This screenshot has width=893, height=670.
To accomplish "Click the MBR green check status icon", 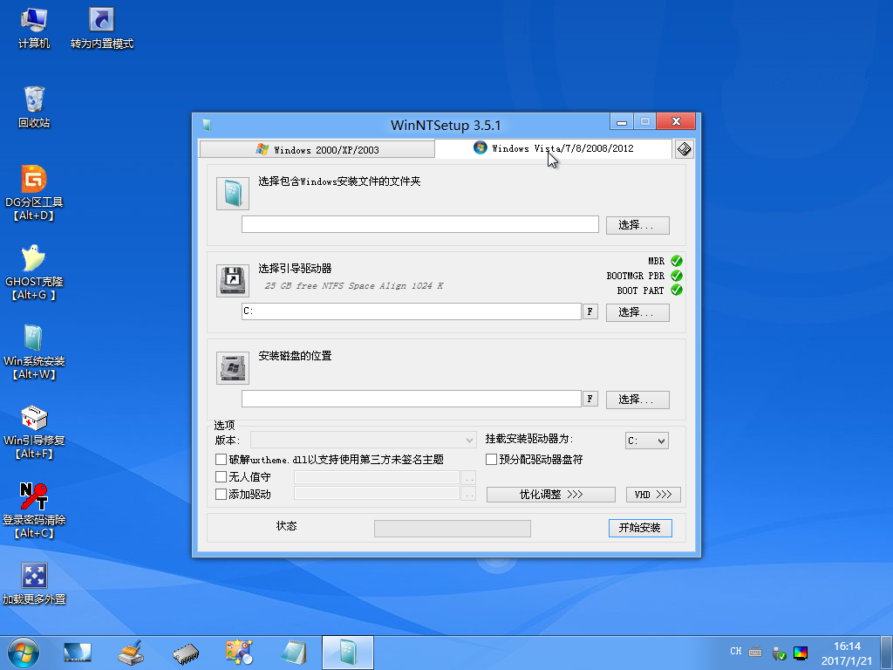I will pos(677,261).
